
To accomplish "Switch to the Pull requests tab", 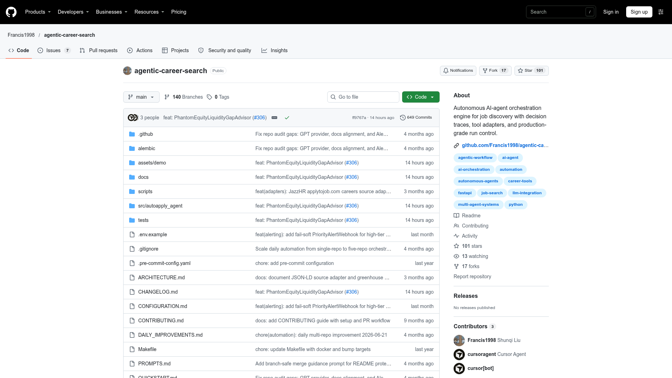I will click(x=98, y=50).
